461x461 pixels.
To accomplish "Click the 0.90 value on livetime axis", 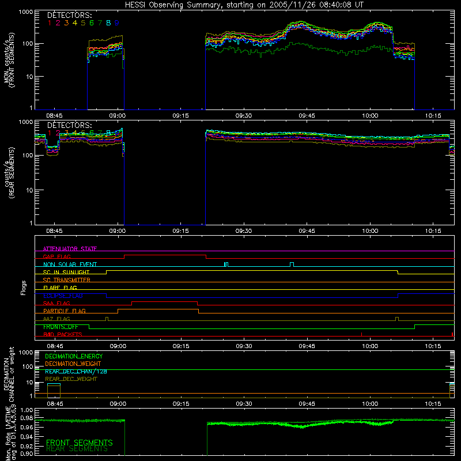I will pyautogui.click(x=27, y=454).
